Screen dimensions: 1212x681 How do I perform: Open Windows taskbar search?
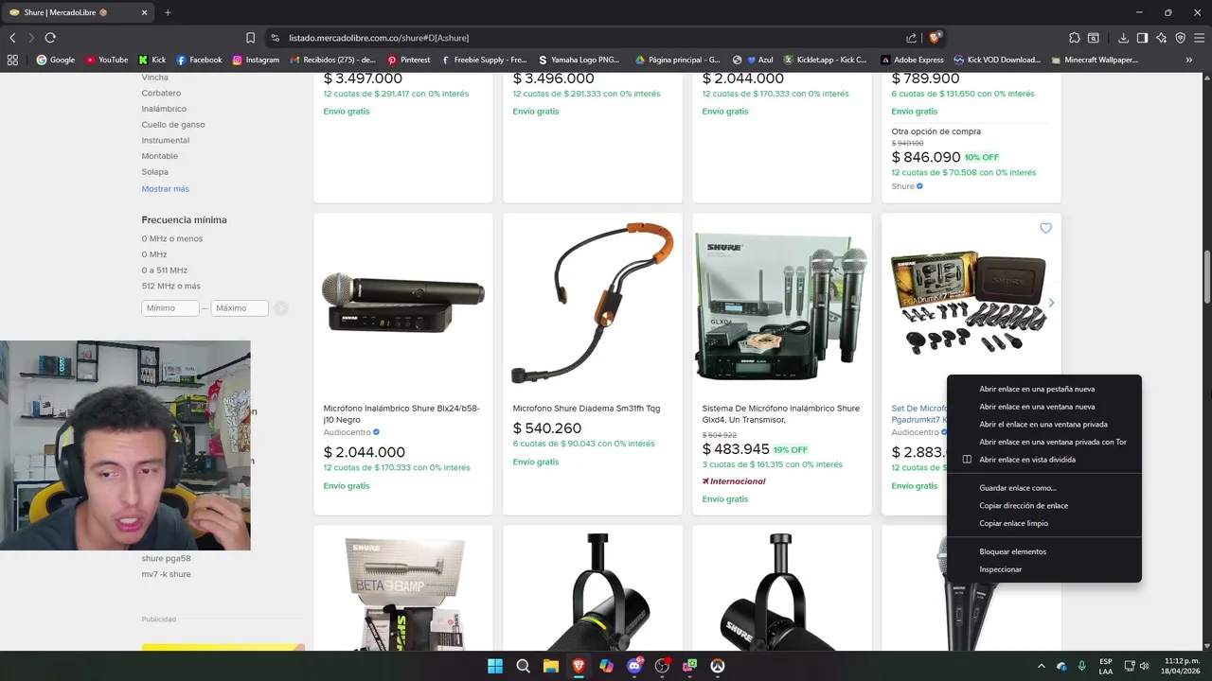click(x=523, y=666)
